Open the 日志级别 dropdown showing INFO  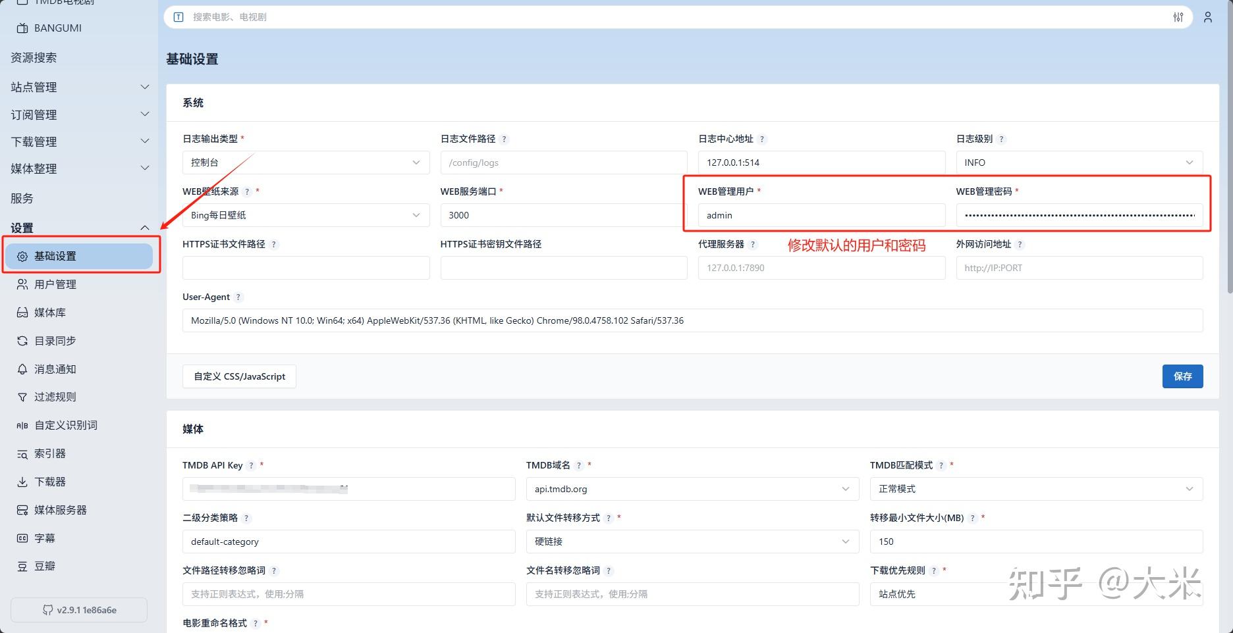[1079, 163]
